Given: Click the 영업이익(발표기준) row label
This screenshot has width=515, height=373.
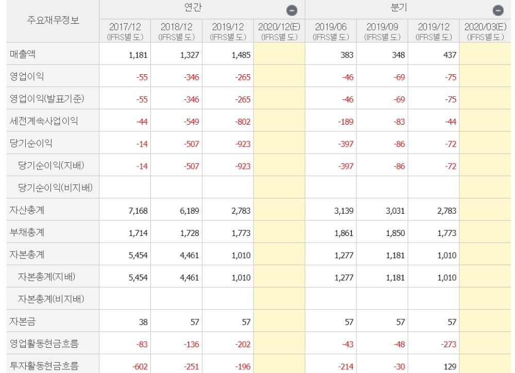Looking at the screenshot, I should coord(46,98).
